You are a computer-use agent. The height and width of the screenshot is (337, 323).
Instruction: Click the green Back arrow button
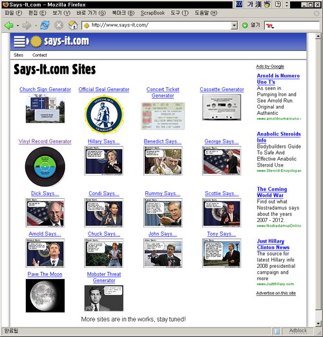pyautogui.click(x=9, y=26)
